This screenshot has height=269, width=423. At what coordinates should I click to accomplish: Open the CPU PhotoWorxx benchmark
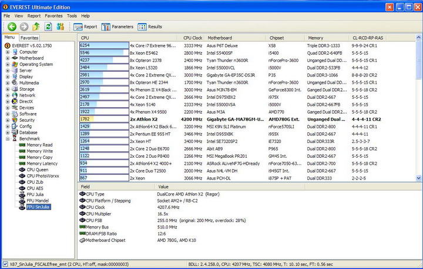43,176
